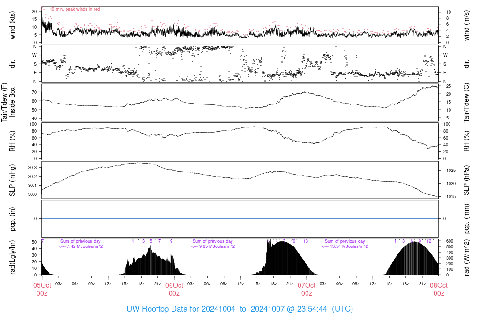Click the '1025' tick on SLP hPa axis
This screenshot has height=328, width=480.
450,171
